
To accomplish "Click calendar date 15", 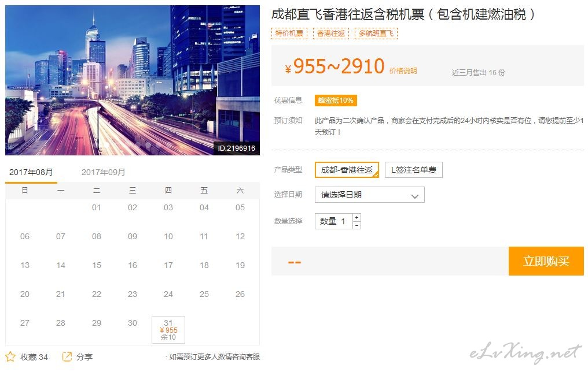I will click(x=97, y=265).
